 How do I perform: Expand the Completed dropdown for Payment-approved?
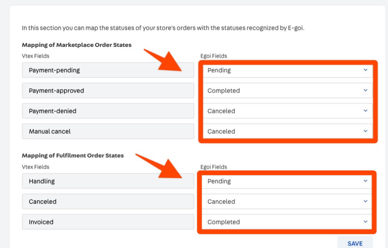click(287, 91)
